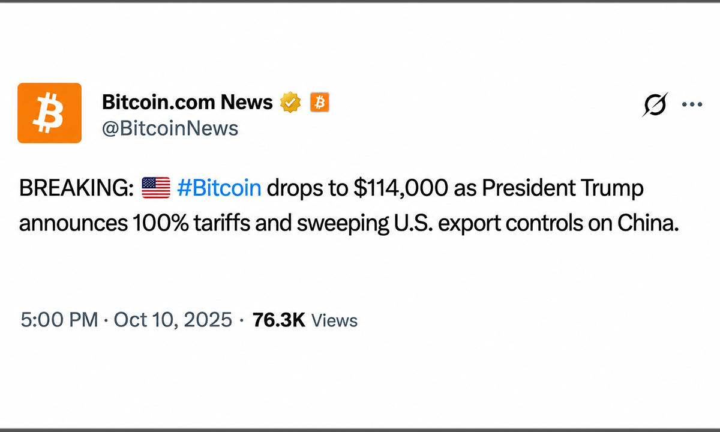Image resolution: width=720 pixels, height=432 pixels.
Task: Click the small orange Bitcoin affiliate badge
Action: coord(320,103)
